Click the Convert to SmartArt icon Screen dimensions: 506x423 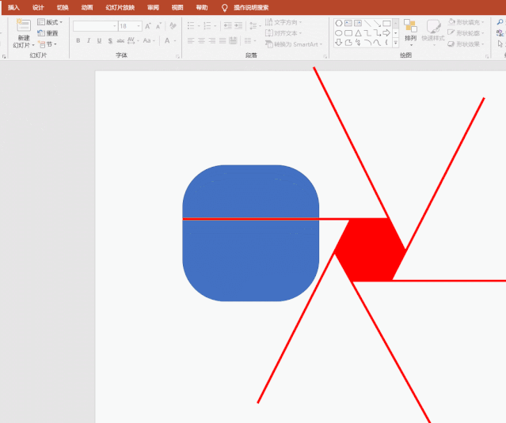click(269, 44)
